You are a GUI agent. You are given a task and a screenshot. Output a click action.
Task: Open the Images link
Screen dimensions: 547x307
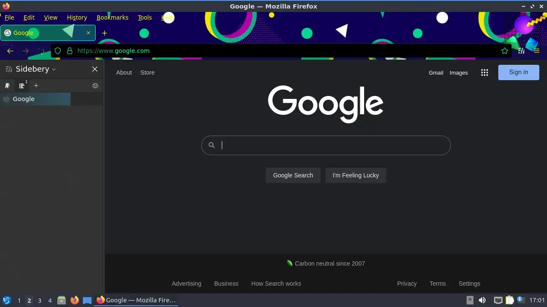tap(459, 73)
